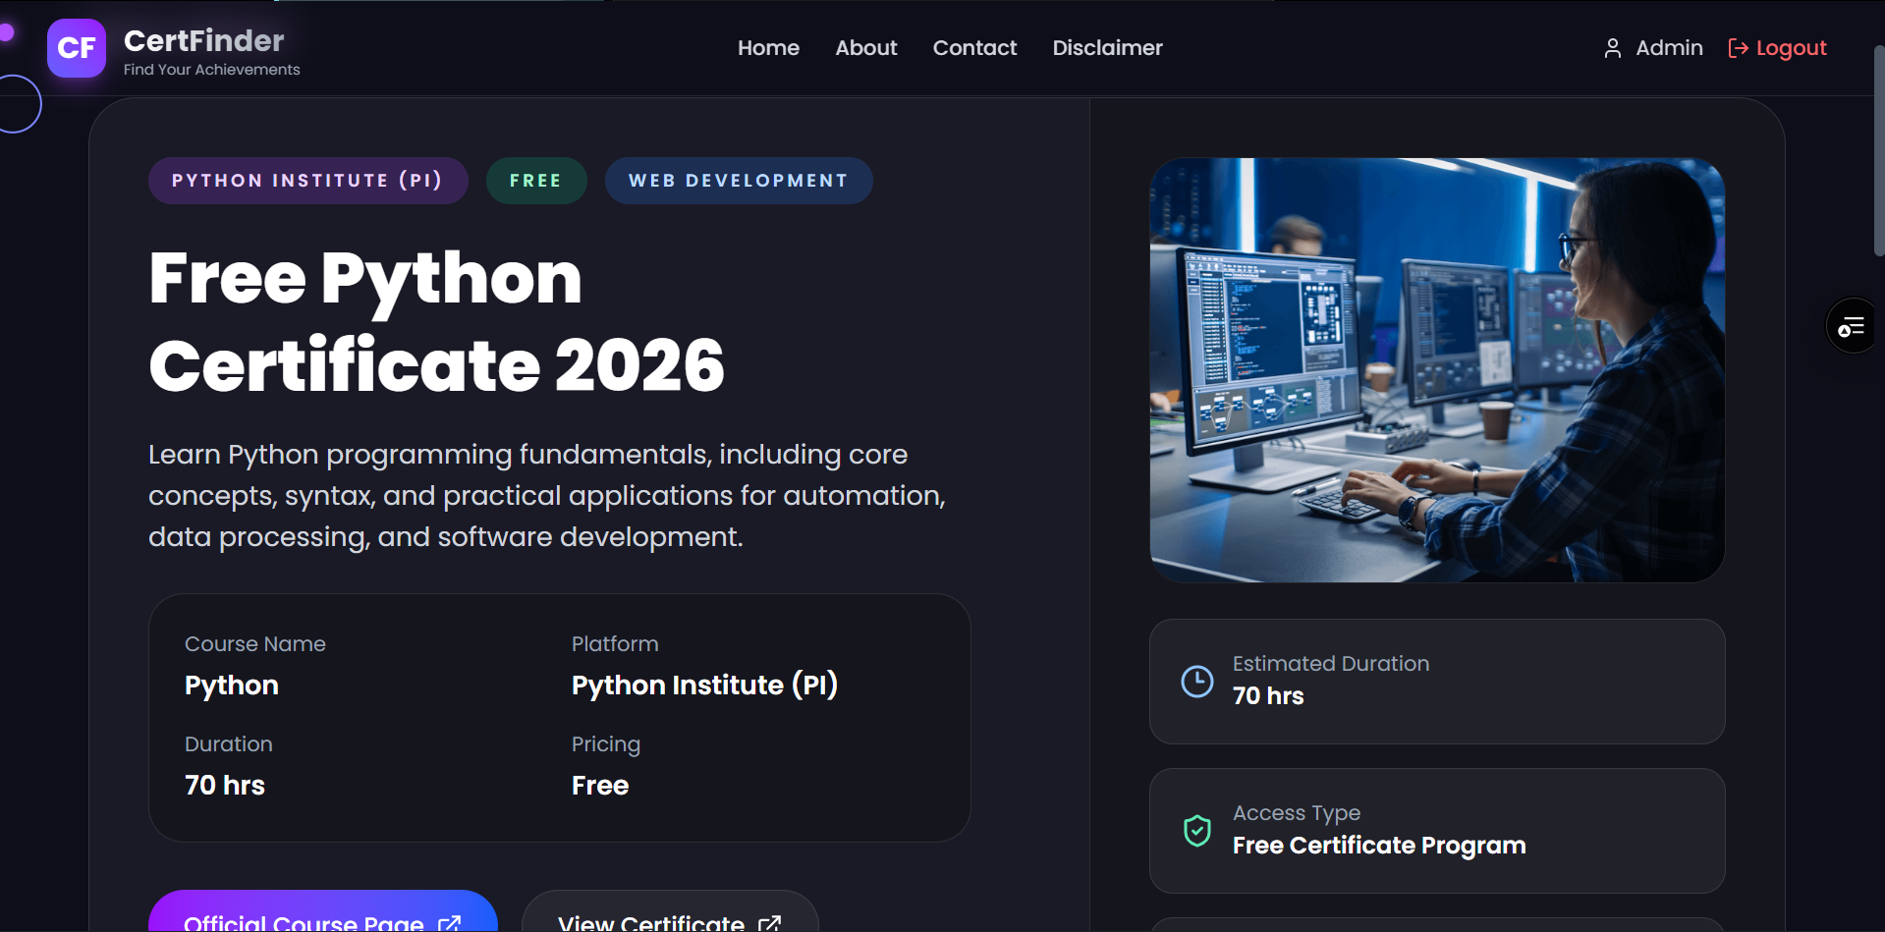Click the Free Certificate Program text

click(1379, 846)
